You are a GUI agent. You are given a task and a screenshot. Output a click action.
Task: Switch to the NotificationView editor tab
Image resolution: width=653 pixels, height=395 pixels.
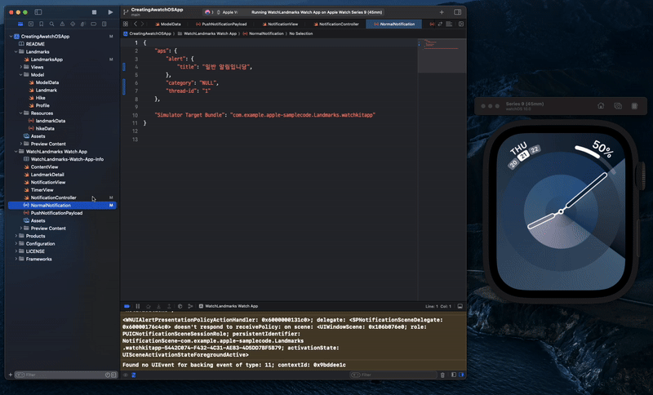[x=280, y=24]
